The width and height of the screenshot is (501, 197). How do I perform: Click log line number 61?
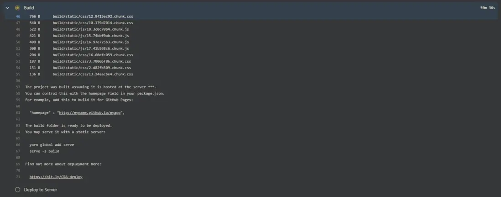point(18,112)
